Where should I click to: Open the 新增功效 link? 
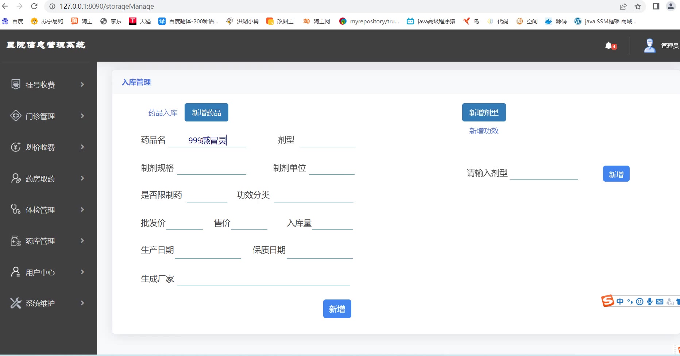tap(484, 131)
